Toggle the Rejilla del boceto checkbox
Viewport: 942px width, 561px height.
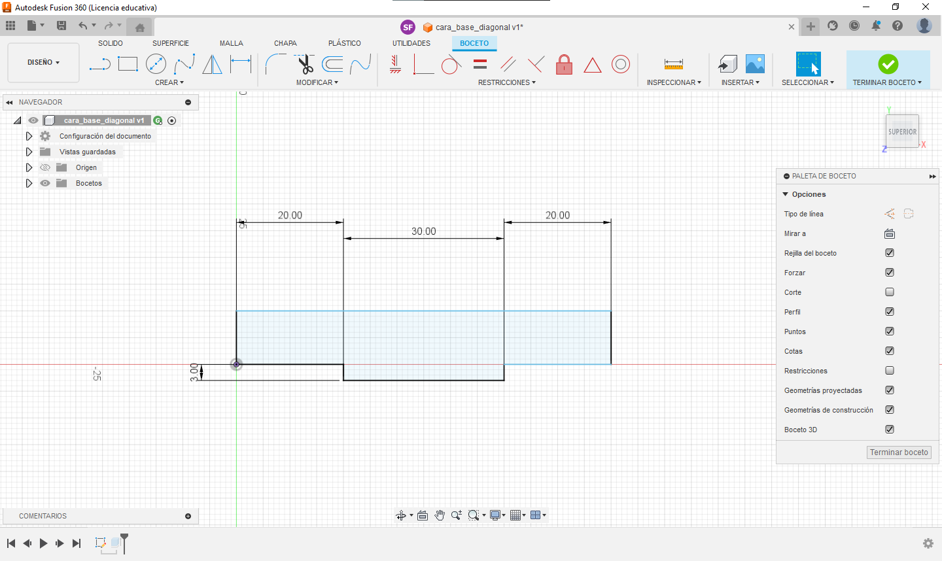[890, 253]
